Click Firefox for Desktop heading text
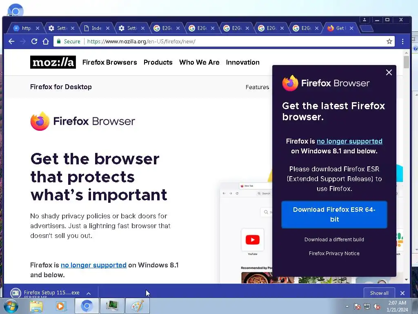Screen dimensions: 418x314 coord(61,87)
